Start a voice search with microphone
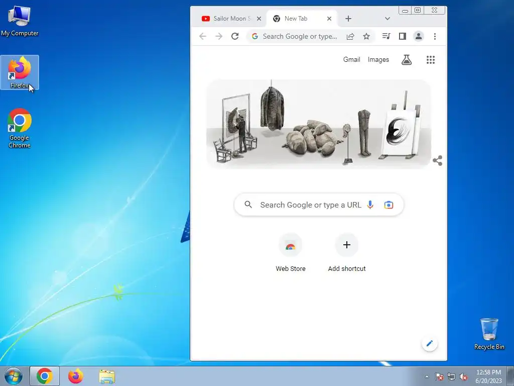 coord(370,205)
